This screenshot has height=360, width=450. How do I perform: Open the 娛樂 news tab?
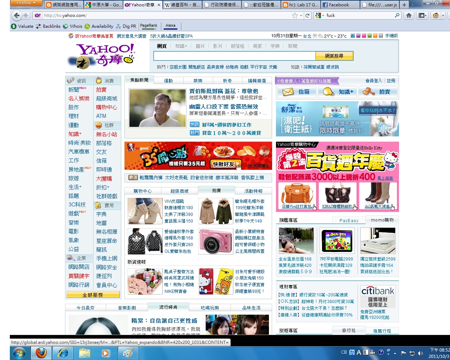198,81
